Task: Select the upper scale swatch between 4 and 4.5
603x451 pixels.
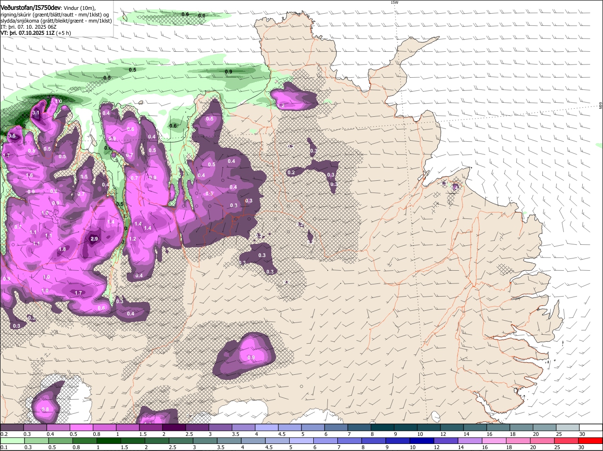Action: coord(266,427)
